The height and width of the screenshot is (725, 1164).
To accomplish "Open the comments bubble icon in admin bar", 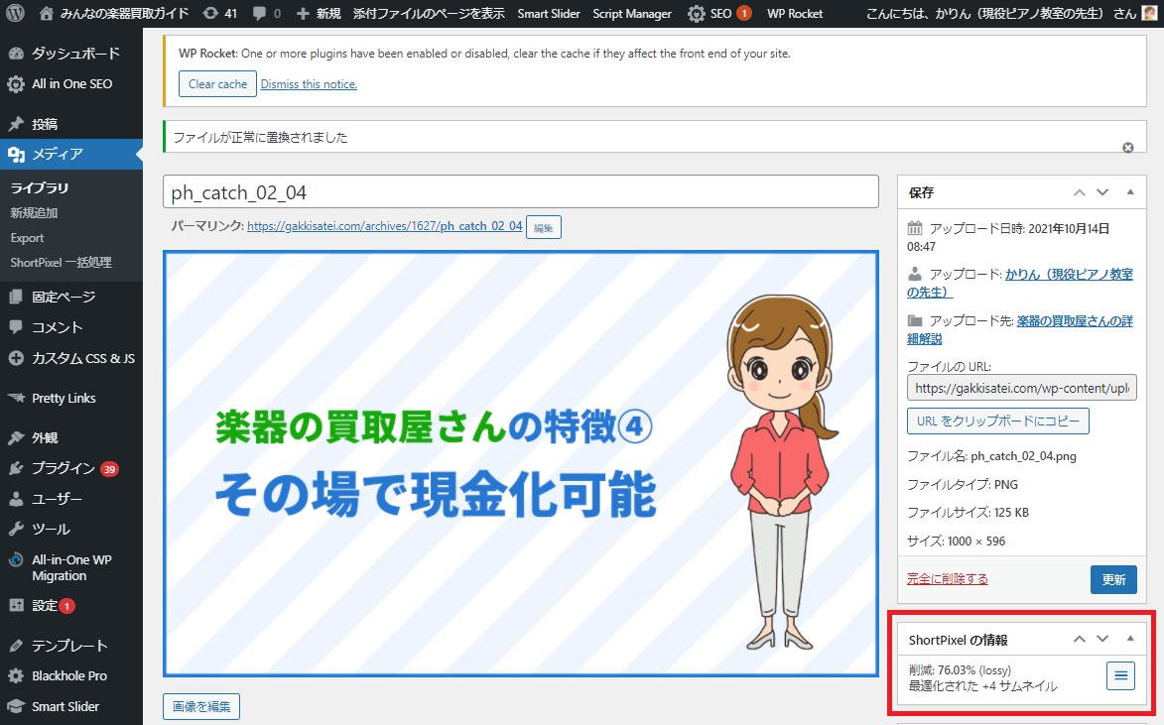I will (260, 14).
